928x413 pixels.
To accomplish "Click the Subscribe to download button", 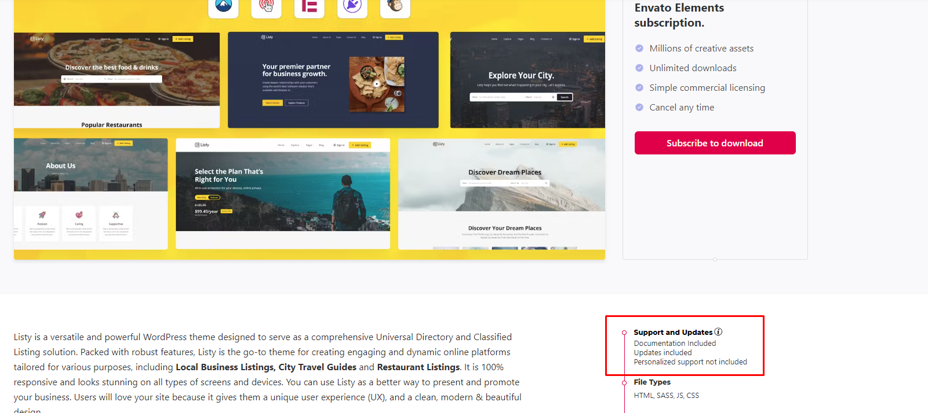I will (x=715, y=143).
